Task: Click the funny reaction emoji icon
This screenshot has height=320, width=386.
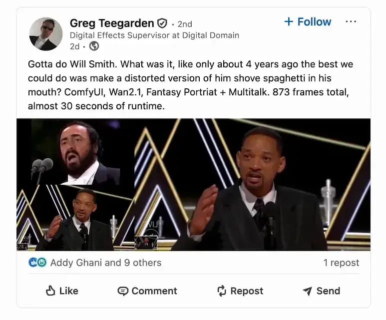Action: click(41, 263)
